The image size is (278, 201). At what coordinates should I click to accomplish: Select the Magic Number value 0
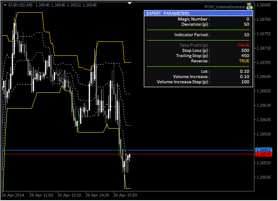tap(248, 19)
